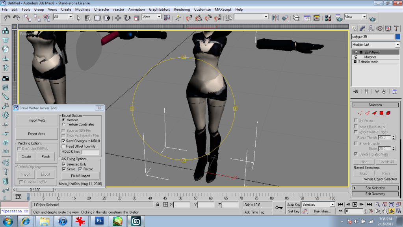Open Select by Name list
The image size is (403, 227).
click(x=87, y=18)
